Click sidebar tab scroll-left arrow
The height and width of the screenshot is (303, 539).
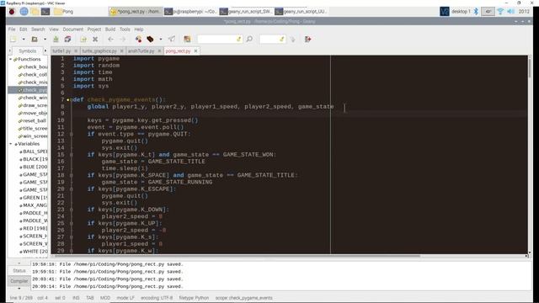tap(10, 50)
